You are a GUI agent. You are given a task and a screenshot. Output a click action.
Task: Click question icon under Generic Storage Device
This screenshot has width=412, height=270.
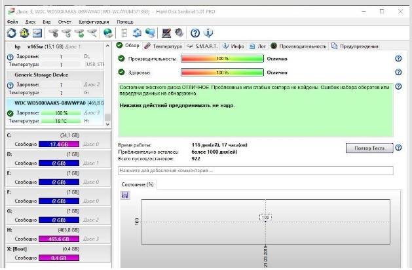[10, 85]
